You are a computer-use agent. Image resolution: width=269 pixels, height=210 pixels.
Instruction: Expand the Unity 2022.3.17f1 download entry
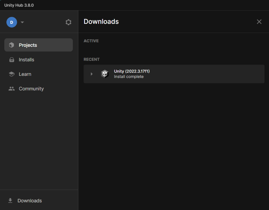(92, 74)
